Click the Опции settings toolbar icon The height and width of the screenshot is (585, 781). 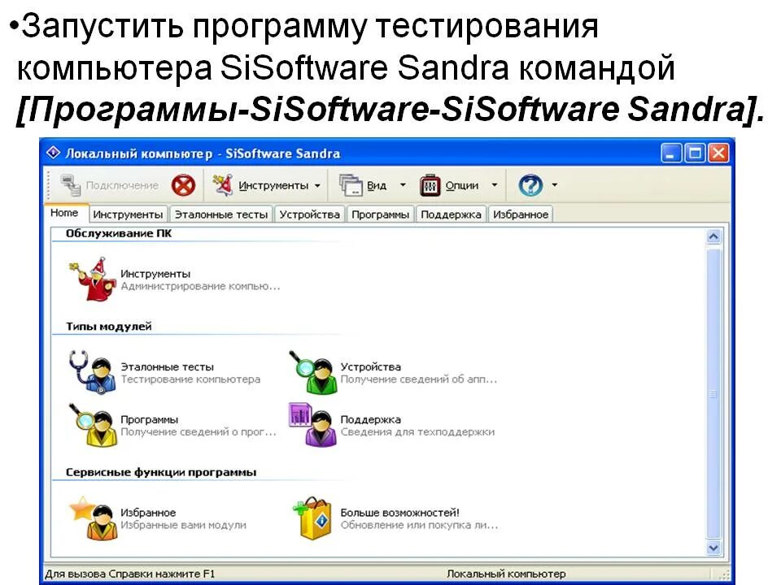(x=430, y=185)
